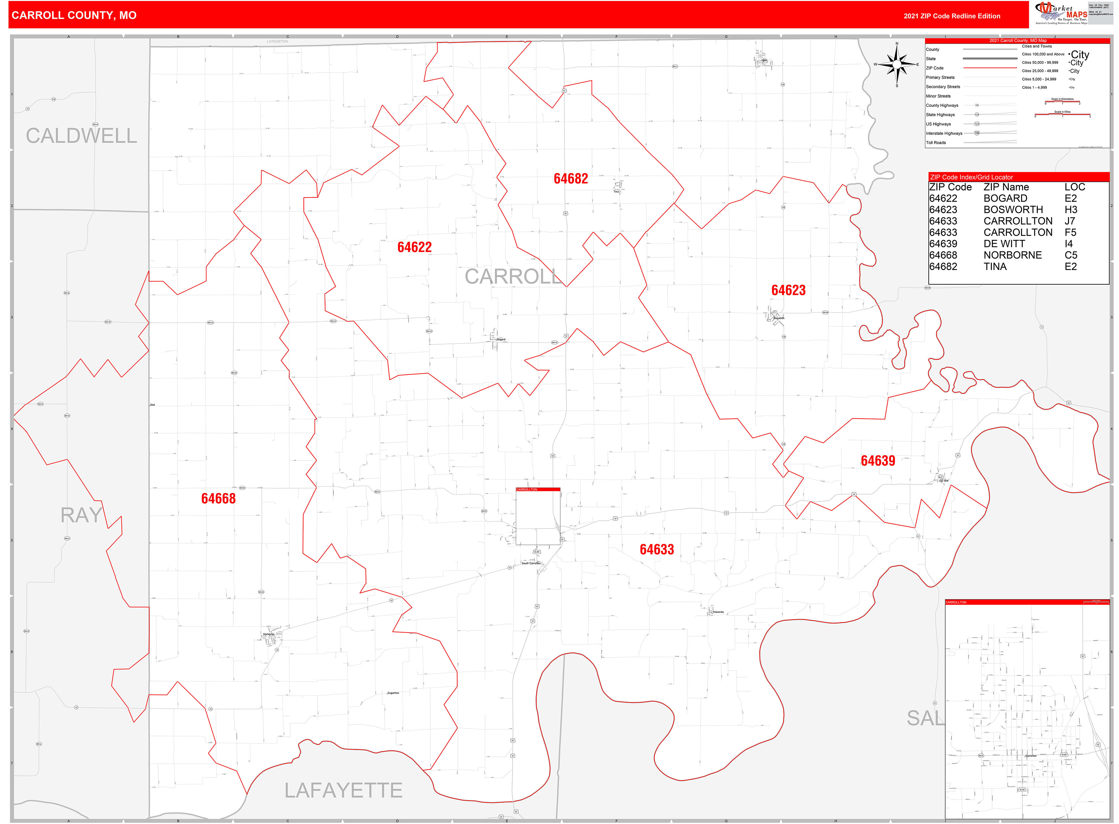Click the Scale in Miles slider bar
Viewport: 1119px width, 824px height.
pyautogui.click(x=1063, y=114)
